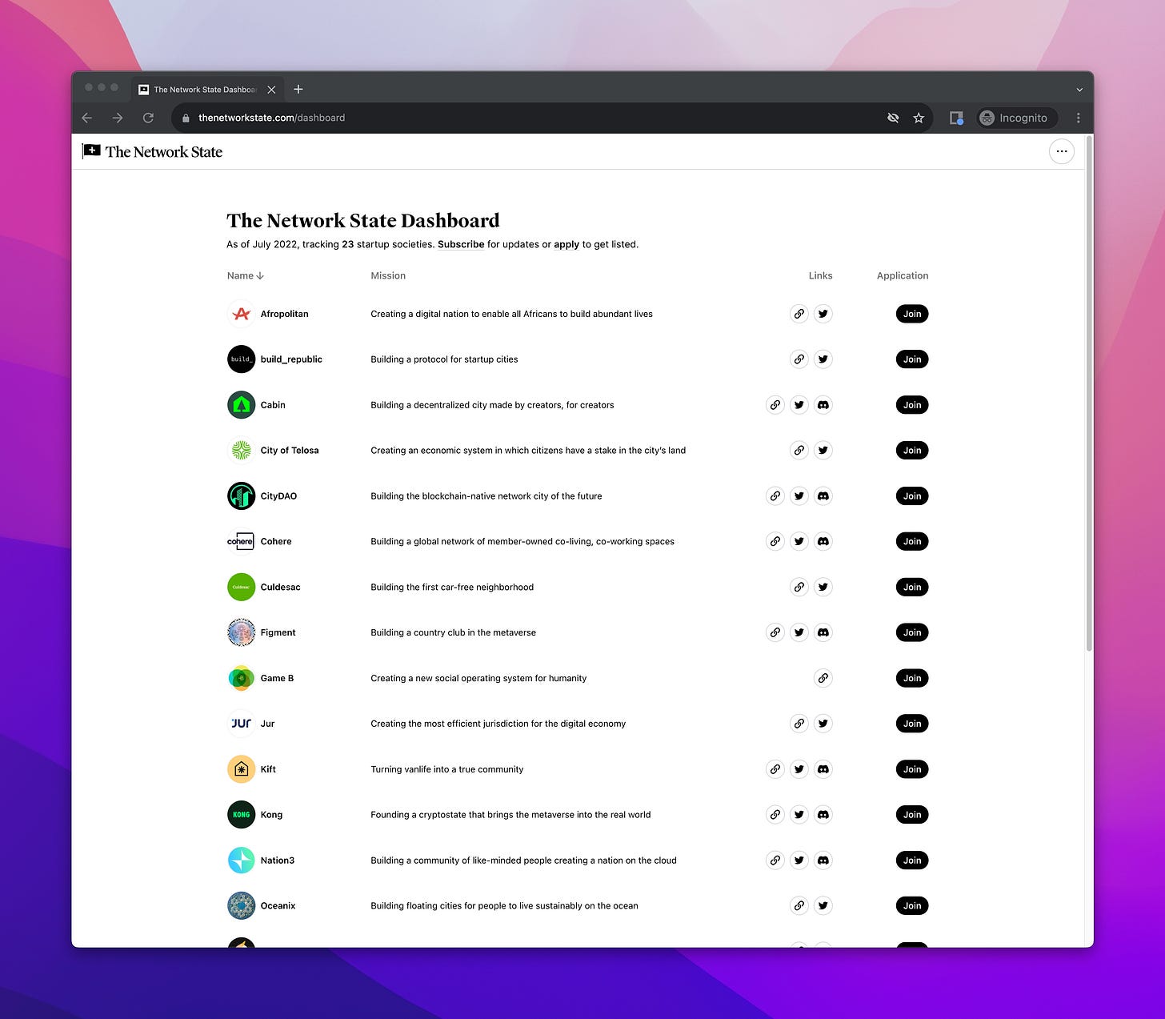This screenshot has width=1165, height=1019.
Task: Click The Network State flag logo
Action: pyautogui.click(x=91, y=151)
